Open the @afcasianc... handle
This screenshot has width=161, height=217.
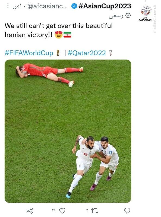48,6
